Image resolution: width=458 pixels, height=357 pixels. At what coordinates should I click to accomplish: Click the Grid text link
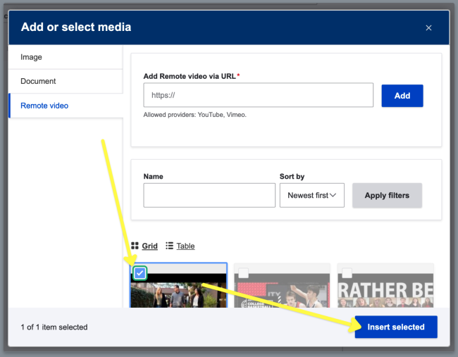click(x=149, y=246)
